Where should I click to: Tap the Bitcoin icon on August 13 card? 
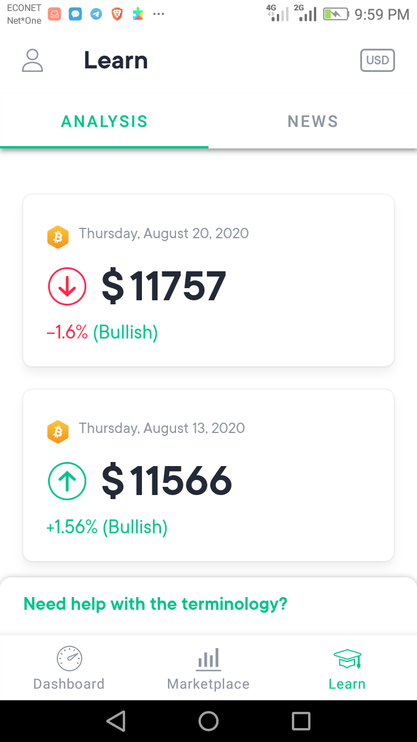click(x=57, y=432)
